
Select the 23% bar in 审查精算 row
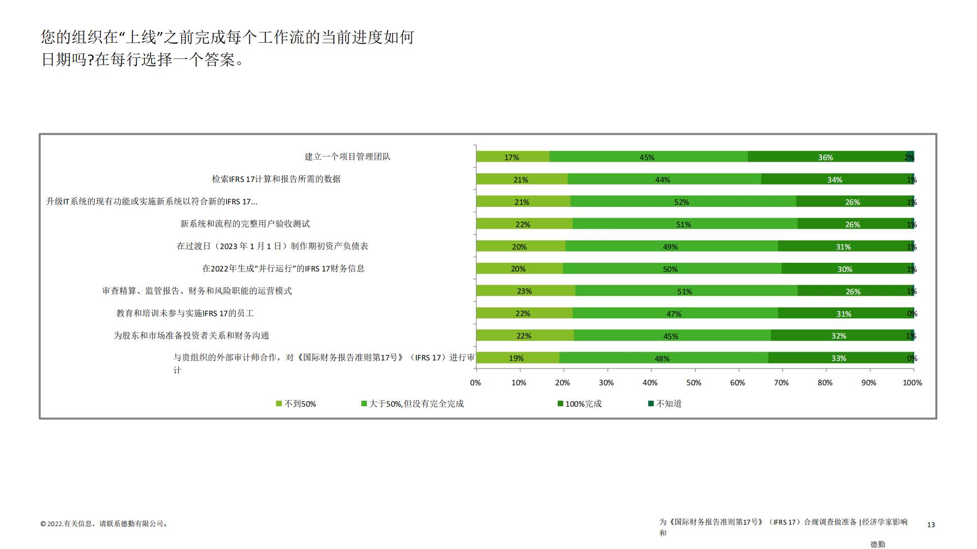[x=525, y=291]
